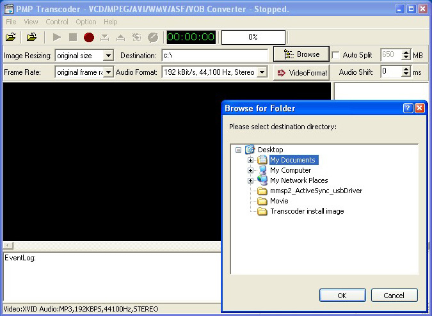
Task: Increase the Auto Split size stepper
Action: (406, 52)
